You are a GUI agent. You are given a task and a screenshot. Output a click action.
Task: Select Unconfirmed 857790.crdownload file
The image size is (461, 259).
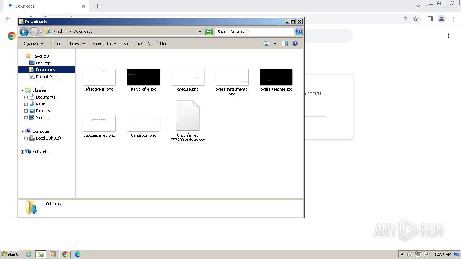coord(188,121)
